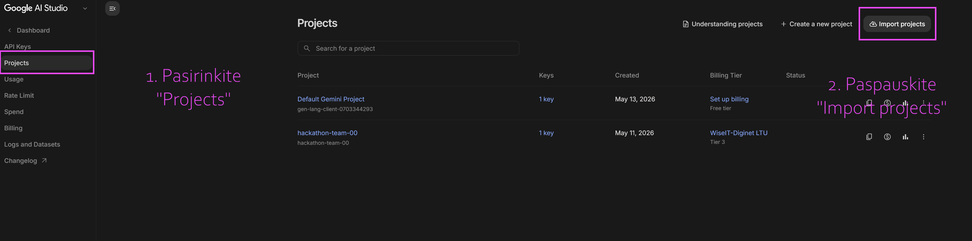Open the API Keys sidebar item

17,46
